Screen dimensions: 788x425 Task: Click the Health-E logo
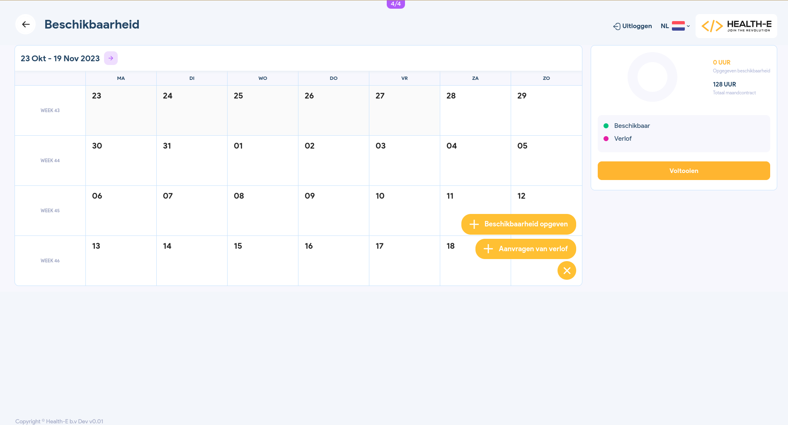pyautogui.click(x=736, y=26)
